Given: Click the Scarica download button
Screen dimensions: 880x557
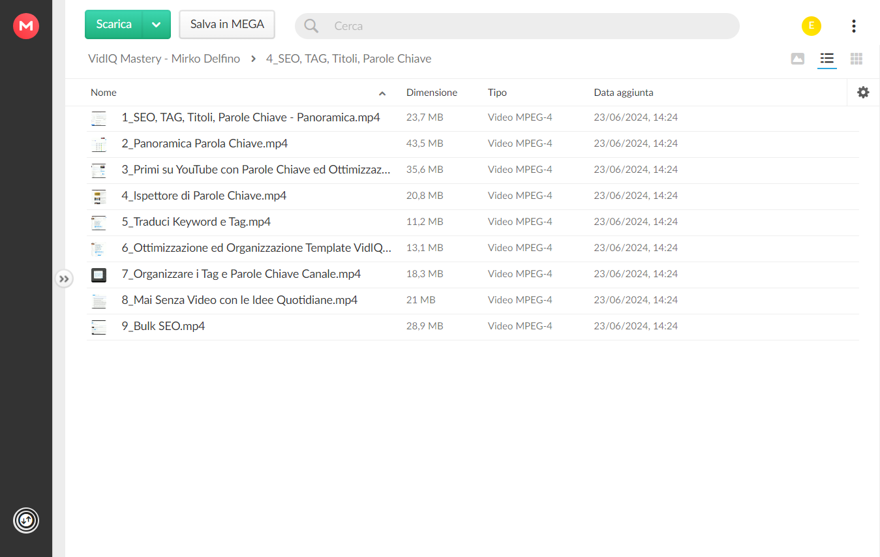Looking at the screenshot, I should pyautogui.click(x=114, y=25).
